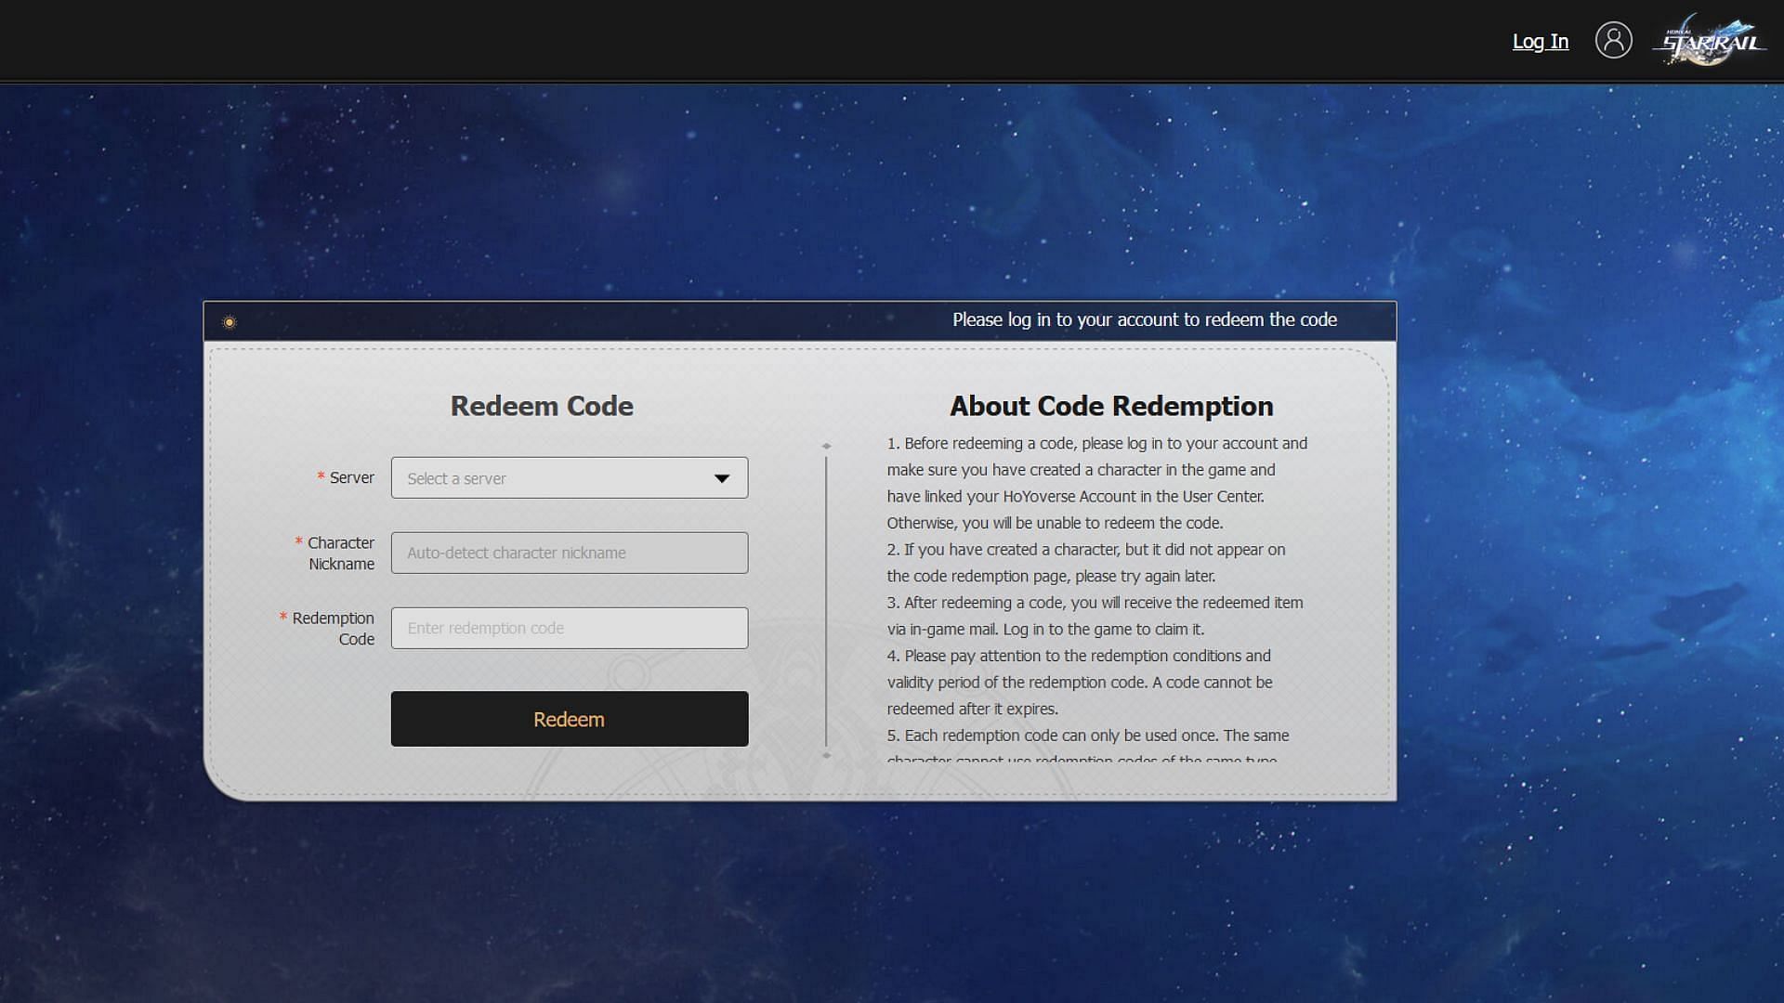The height and width of the screenshot is (1003, 1784).
Task: Click the Redemption Code input field
Action: (x=569, y=627)
